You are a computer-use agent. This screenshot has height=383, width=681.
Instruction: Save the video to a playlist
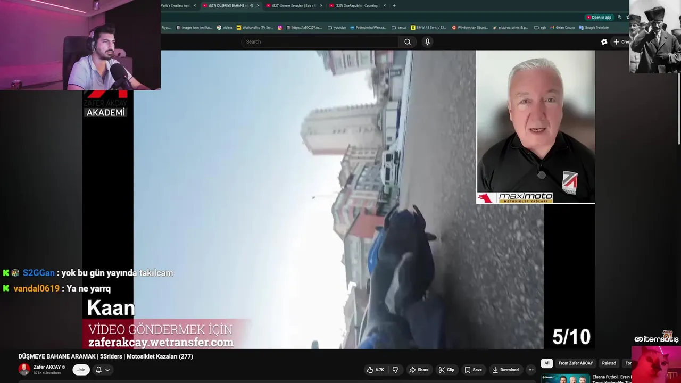473,370
